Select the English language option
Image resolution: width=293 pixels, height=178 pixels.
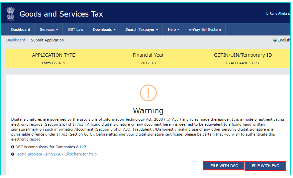tap(284, 40)
